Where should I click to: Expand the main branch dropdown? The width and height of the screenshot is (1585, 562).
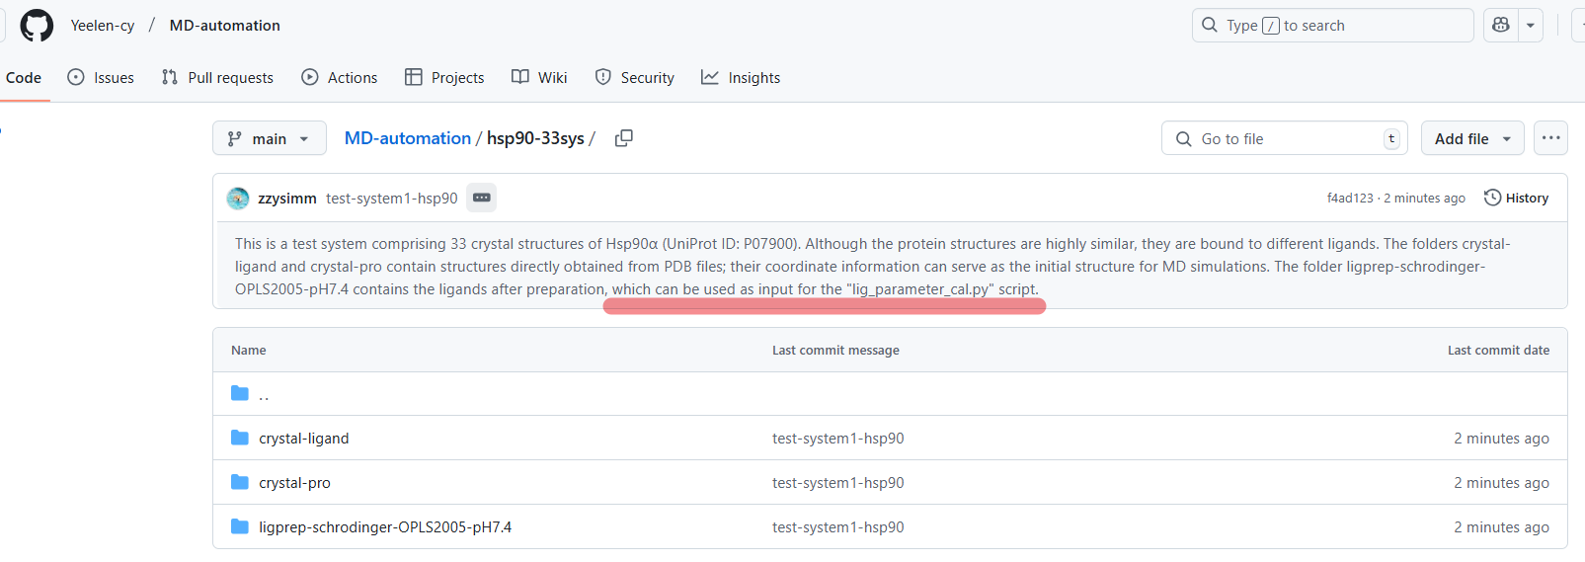tap(268, 138)
